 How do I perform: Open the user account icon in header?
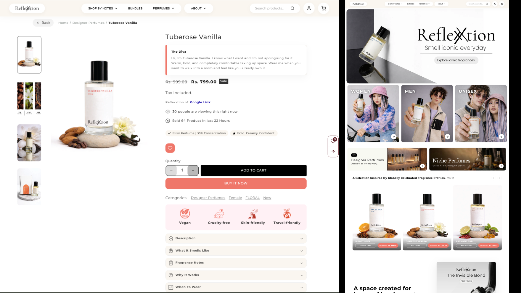coord(309,8)
